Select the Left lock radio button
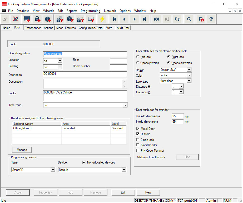This screenshot has height=203, width=243. 138,57
